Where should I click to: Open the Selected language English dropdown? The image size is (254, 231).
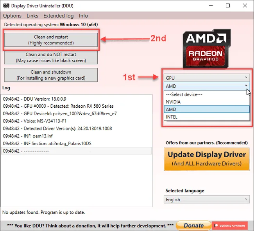click(207, 199)
